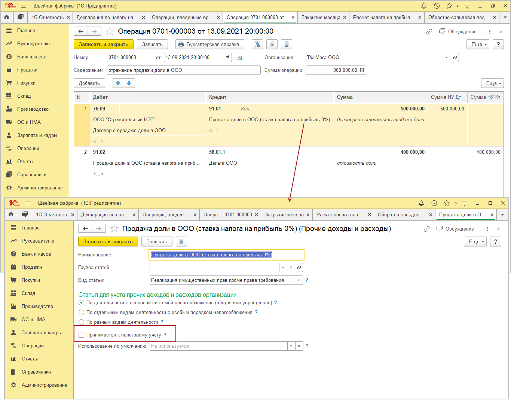Expand Организация dropdown list
Viewport: 511px width, 405px height.
pos(447,58)
